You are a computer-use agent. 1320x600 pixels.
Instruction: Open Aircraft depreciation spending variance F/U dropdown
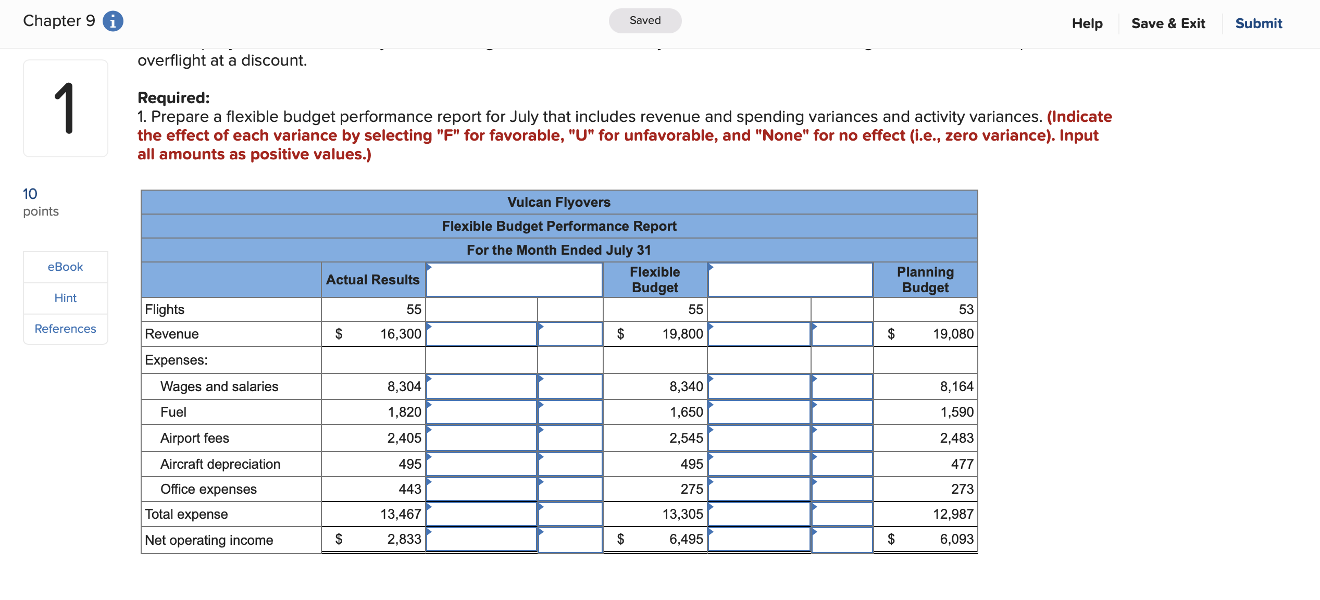570,464
